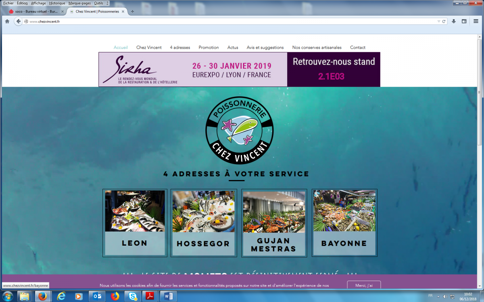Open the Leon shop card
This screenshot has width=484, height=302.
pyautogui.click(x=135, y=223)
